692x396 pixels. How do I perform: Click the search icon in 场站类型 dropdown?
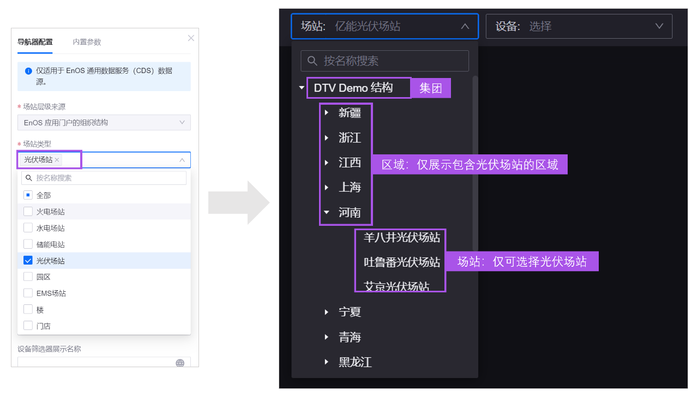click(x=29, y=178)
